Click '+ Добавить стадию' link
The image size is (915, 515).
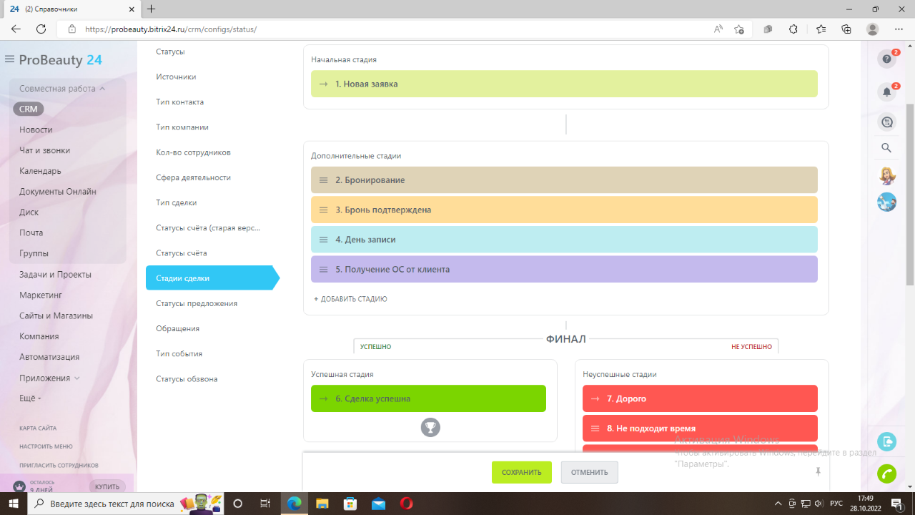(350, 299)
